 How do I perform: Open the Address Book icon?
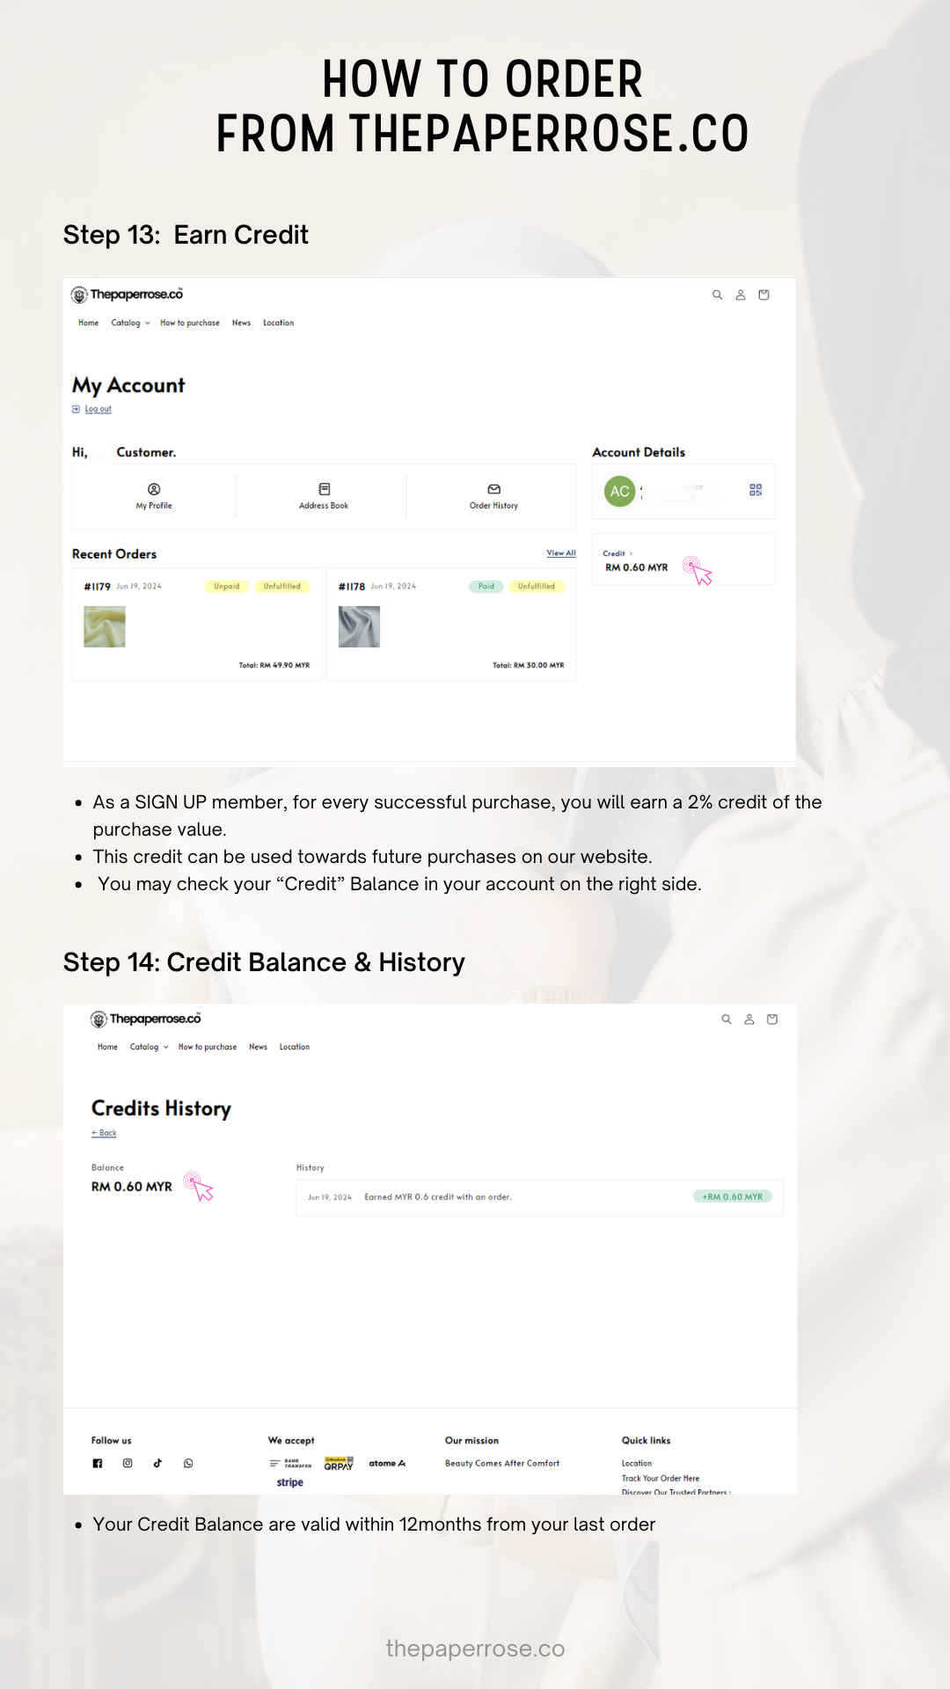(x=324, y=489)
